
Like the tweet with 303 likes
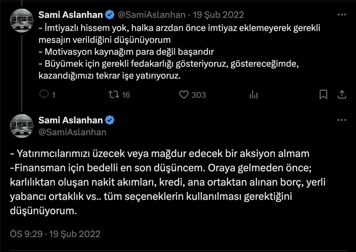pos(184,95)
